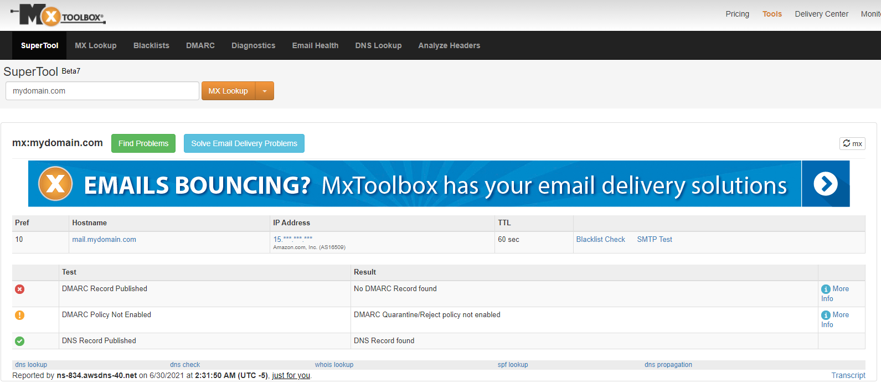Click the dns check footer link
Image resolution: width=881 pixels, height=388 pixels.
tap(185, 365)
